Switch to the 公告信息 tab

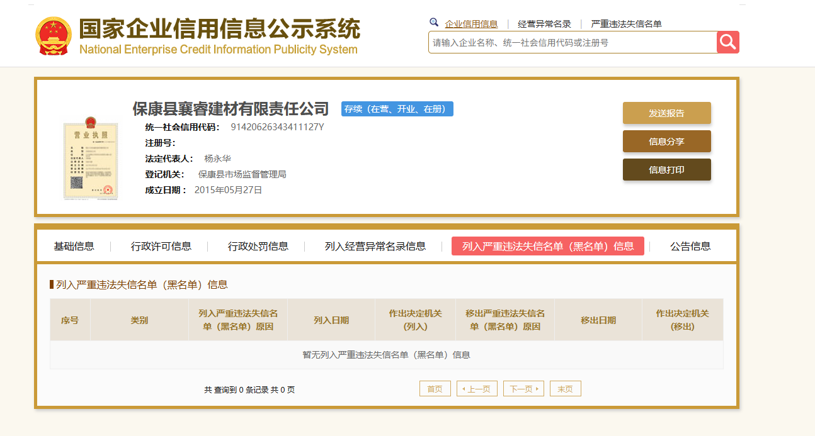pos(690,246)
